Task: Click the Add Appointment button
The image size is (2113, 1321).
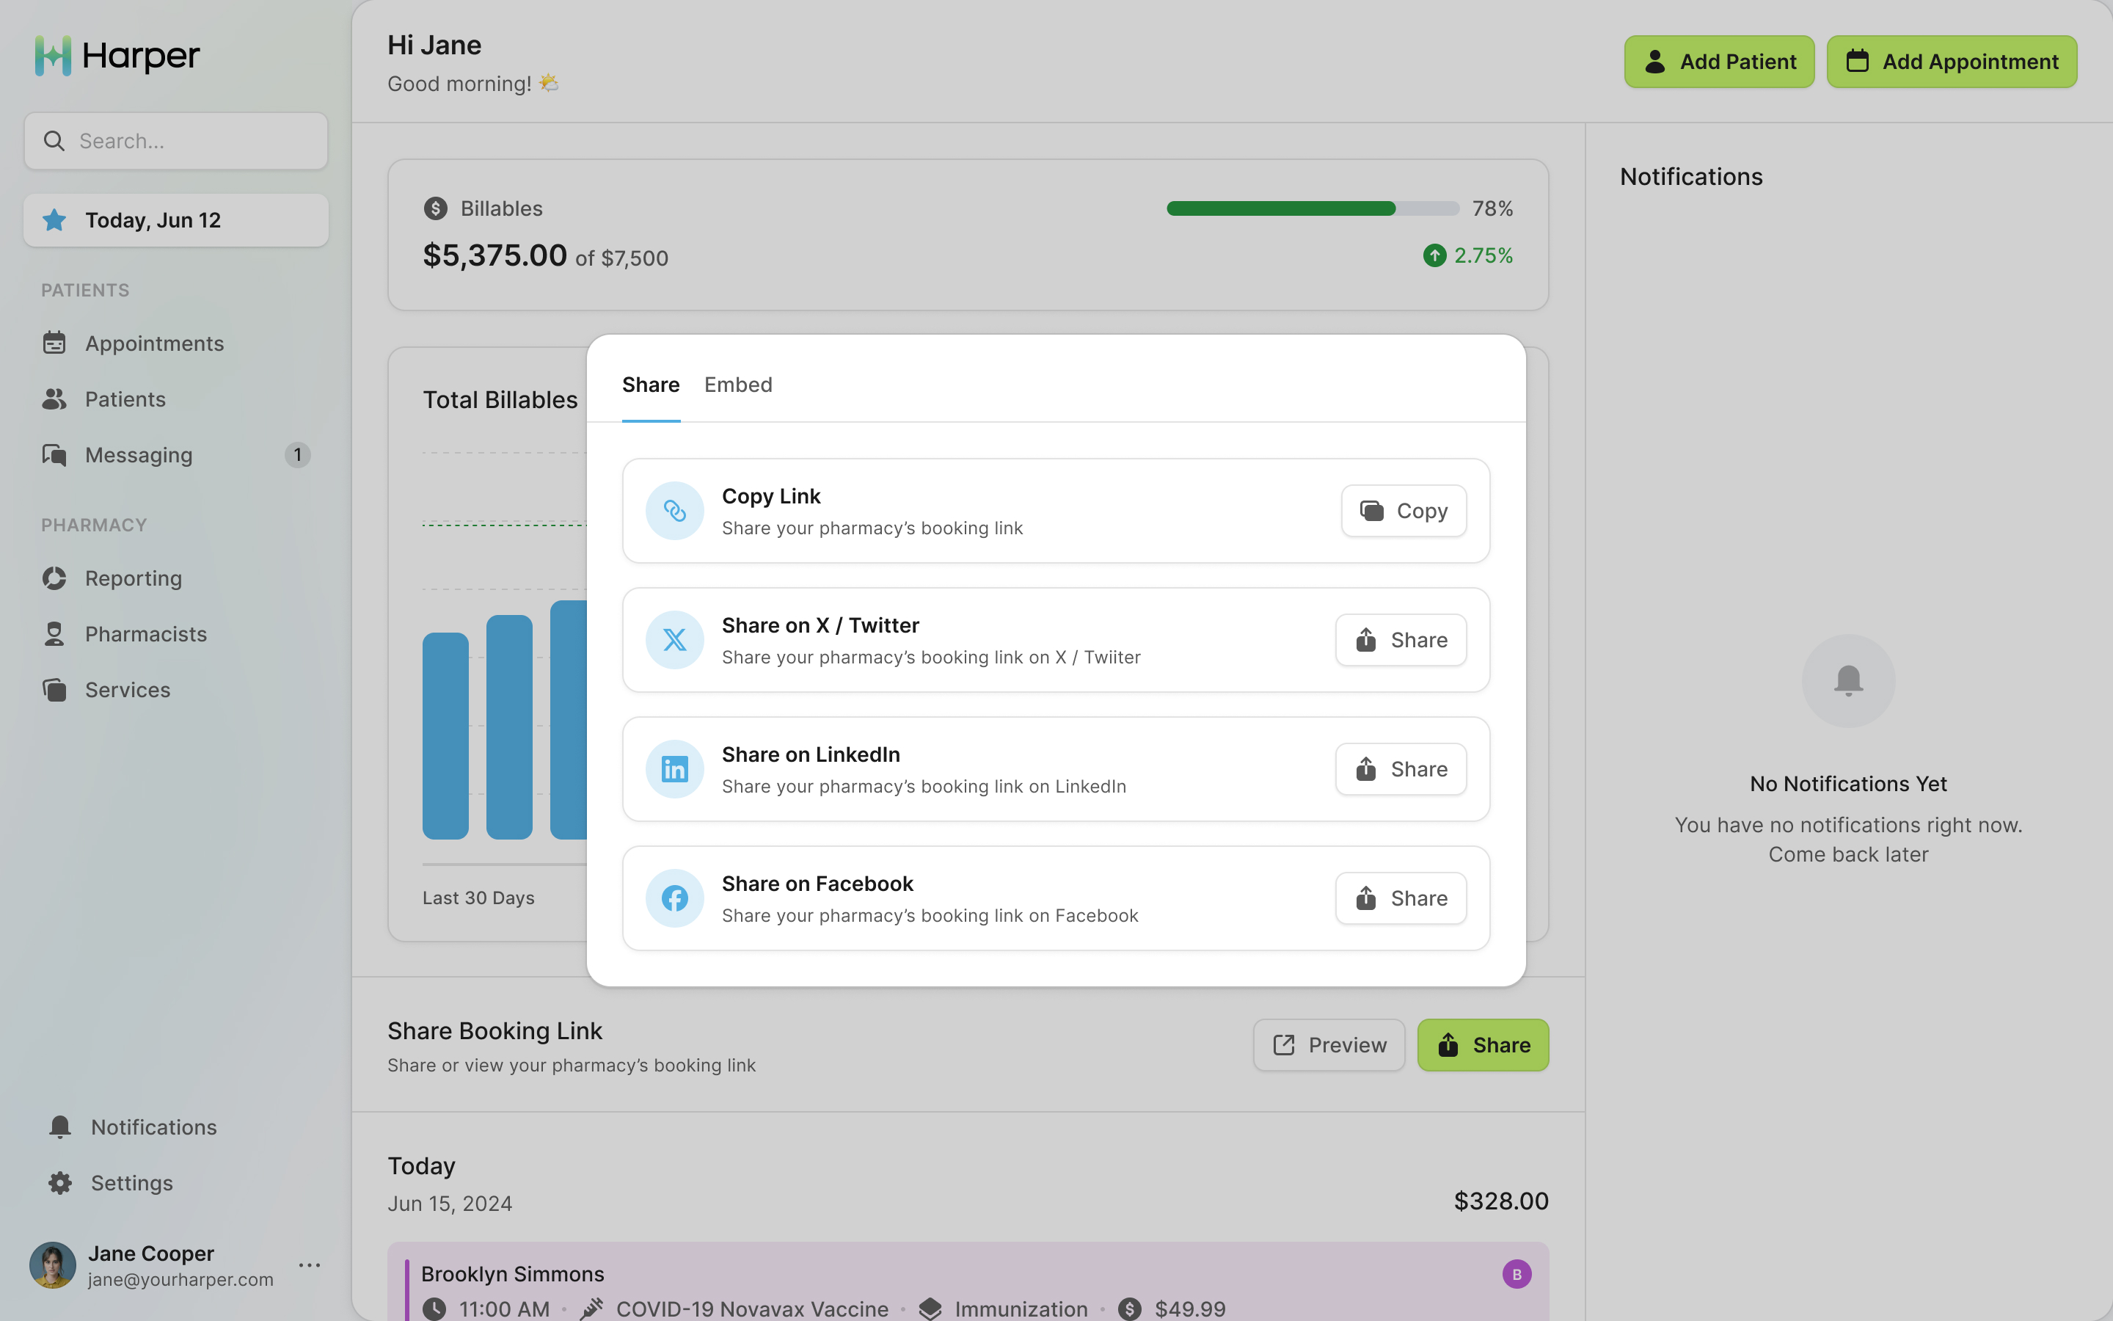Action: point(1952,61)
